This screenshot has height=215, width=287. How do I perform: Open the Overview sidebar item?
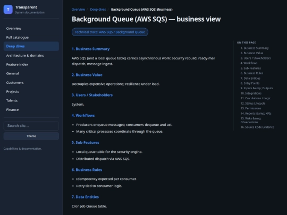tap(31, 28)
